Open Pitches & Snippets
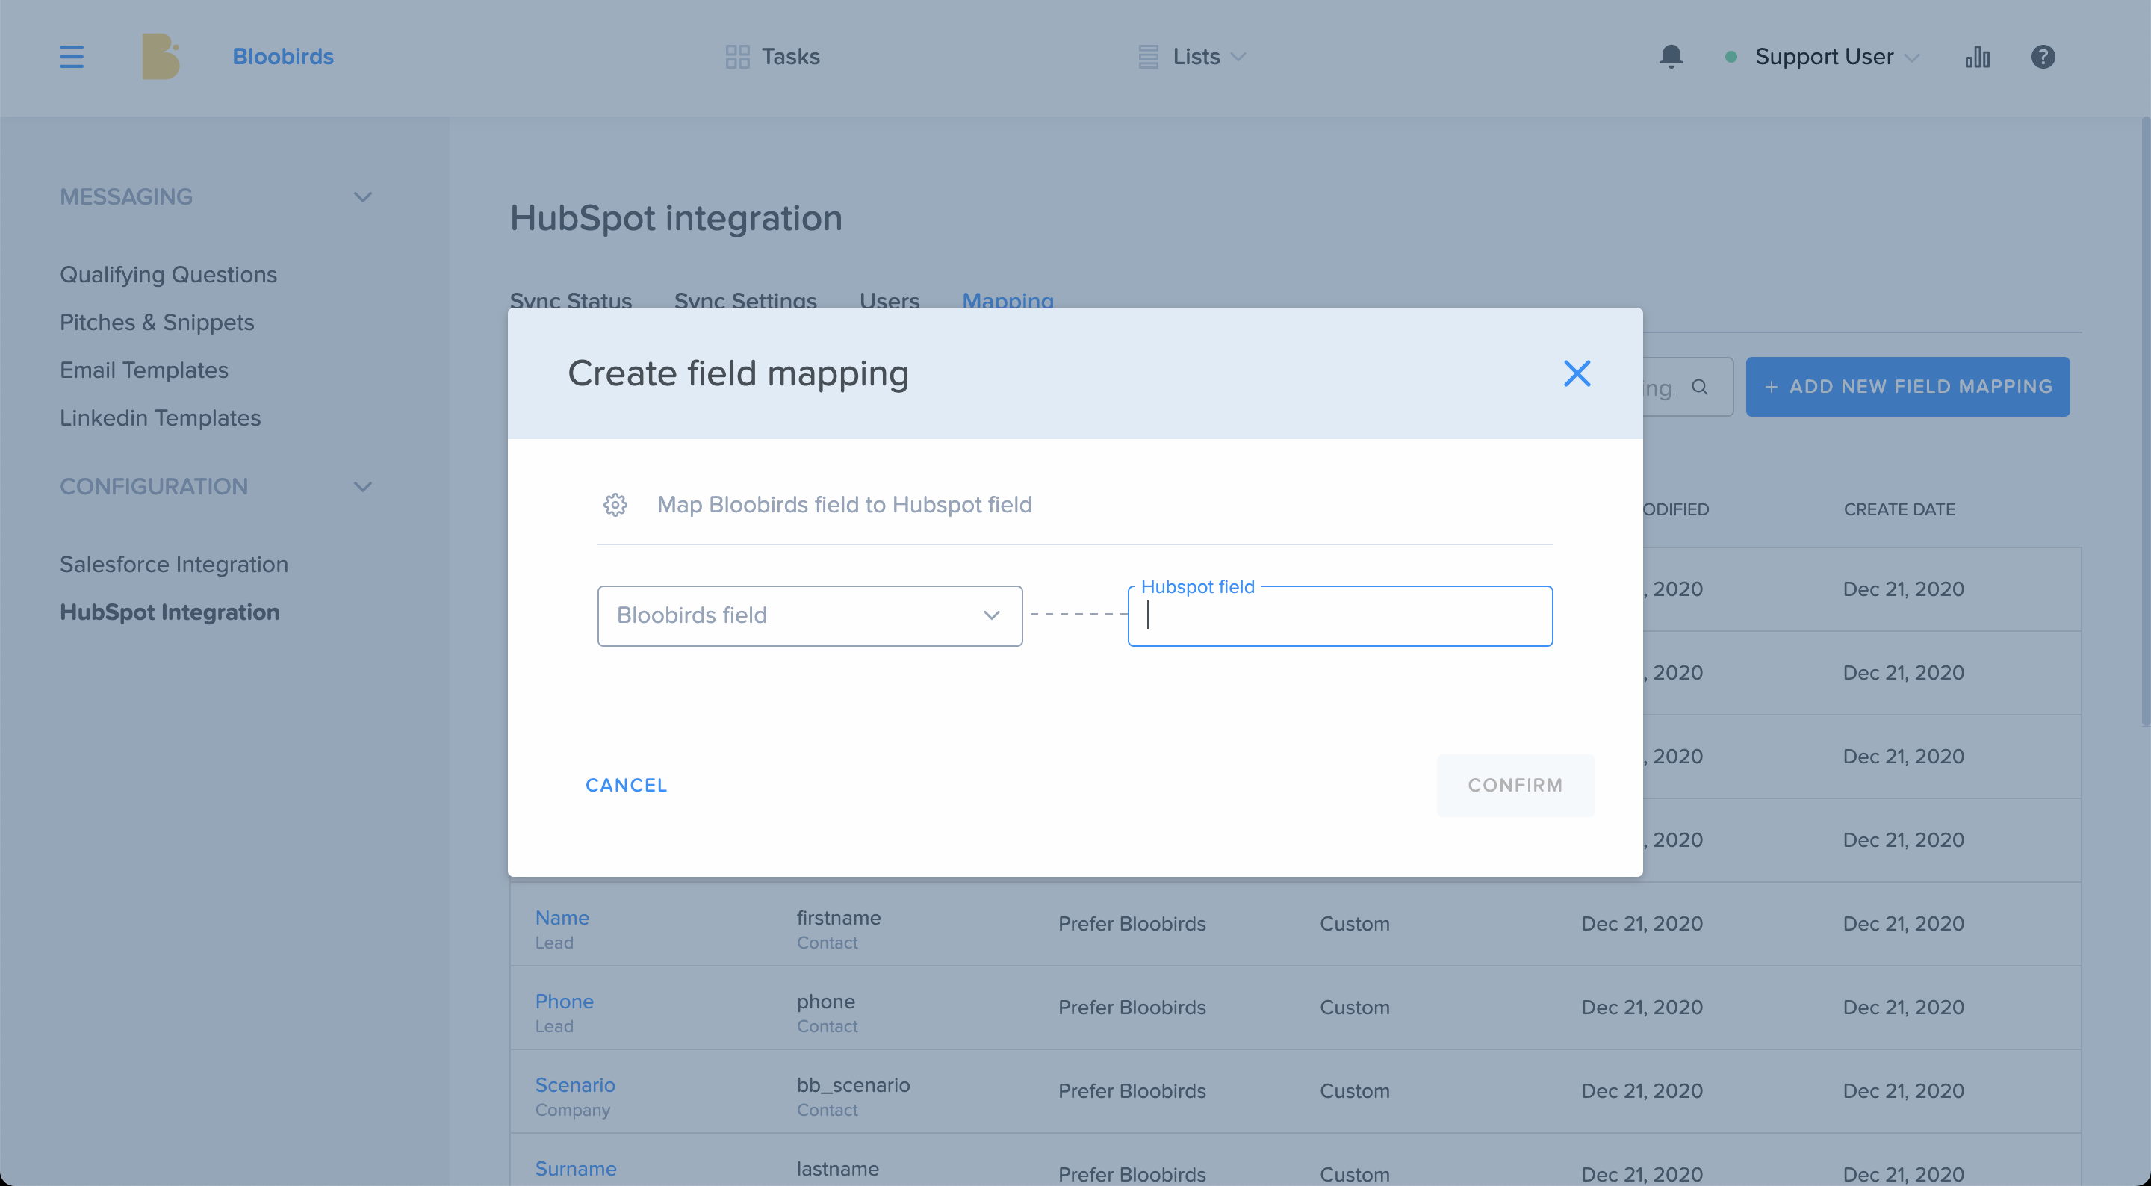The image size is (2151, 1186). point(157,322)
